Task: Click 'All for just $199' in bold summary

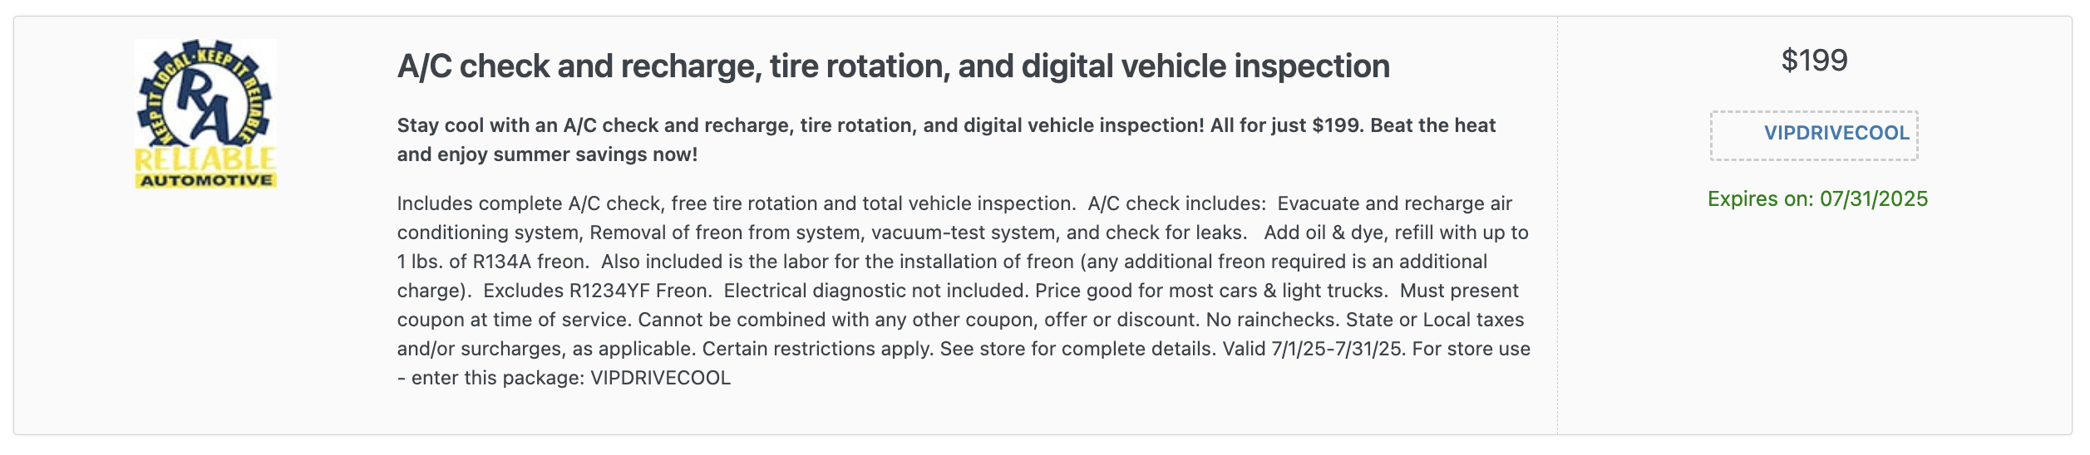Action: click(x=1287, y=125)
